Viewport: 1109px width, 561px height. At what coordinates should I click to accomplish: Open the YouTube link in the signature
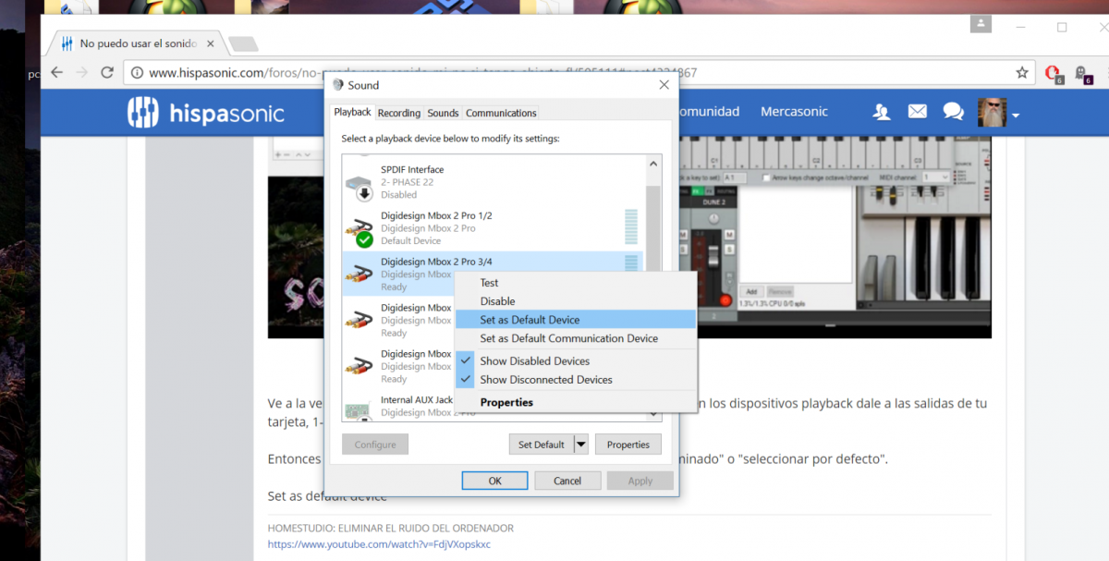point(379,544)
